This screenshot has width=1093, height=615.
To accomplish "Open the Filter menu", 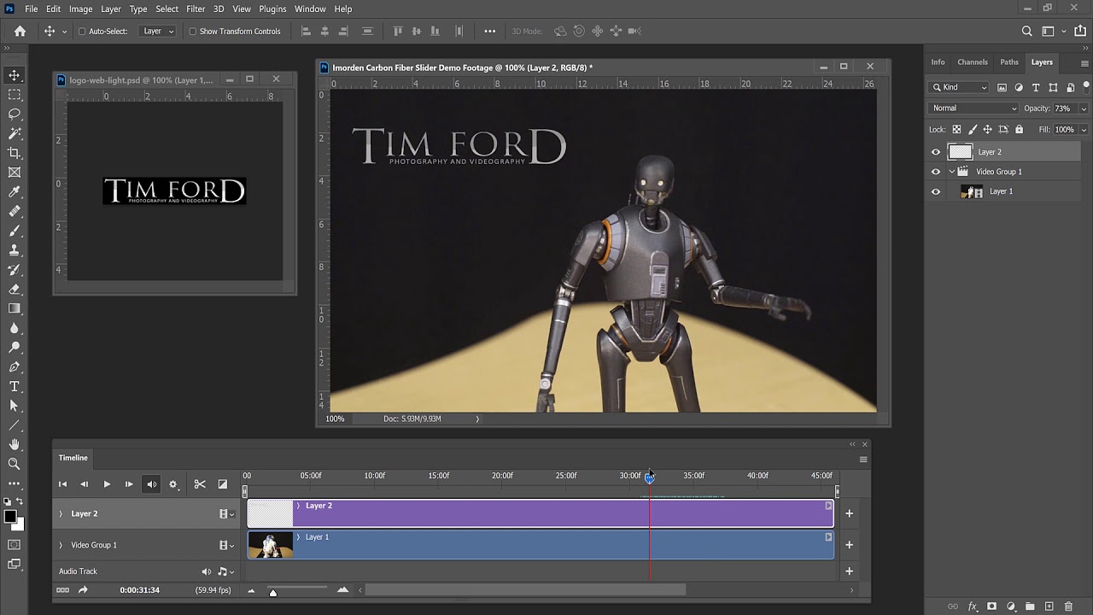I will (196, 9).
